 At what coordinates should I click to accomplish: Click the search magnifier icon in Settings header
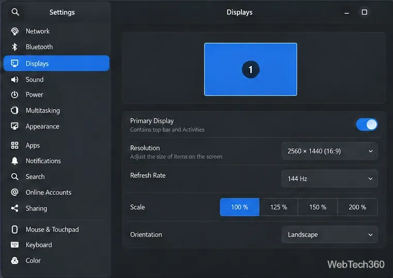(x=16, y=12)
